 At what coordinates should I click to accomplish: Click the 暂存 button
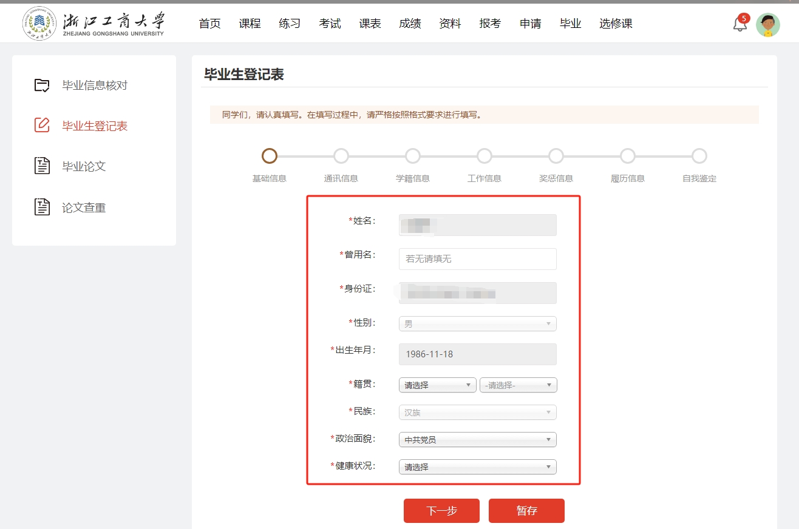click(x=526, y=511)
